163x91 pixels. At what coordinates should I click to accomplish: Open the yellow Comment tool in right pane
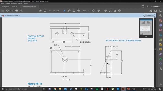pos(160,49)
